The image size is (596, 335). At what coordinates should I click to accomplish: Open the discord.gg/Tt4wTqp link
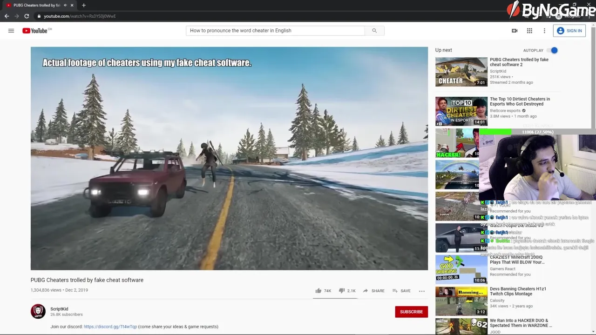(110, 327)
